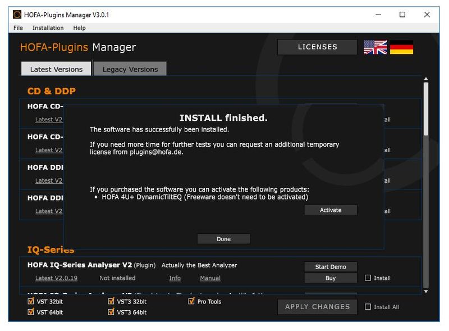449x331 pixels.
Task: Toggle the VST 32bit format checkbox
Action: (31, 301)
